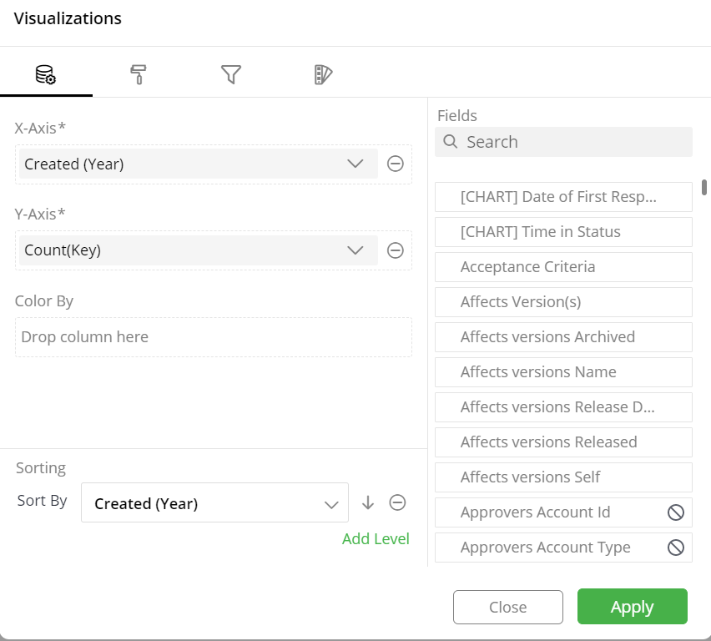Click the blocked icon on Approvers Account Id
Image resolution: width=711 pixels, height=641 pixels.
pyautogui.click(x=676, y=512)
